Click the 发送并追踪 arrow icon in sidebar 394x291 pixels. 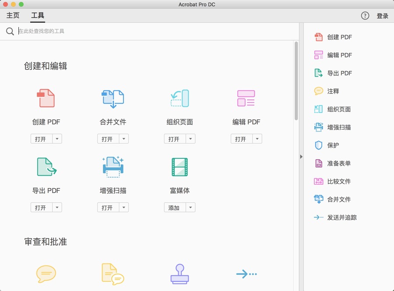319,217
